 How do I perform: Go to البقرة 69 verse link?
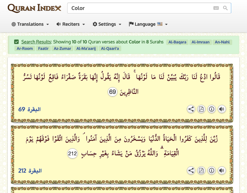(30, 109)
